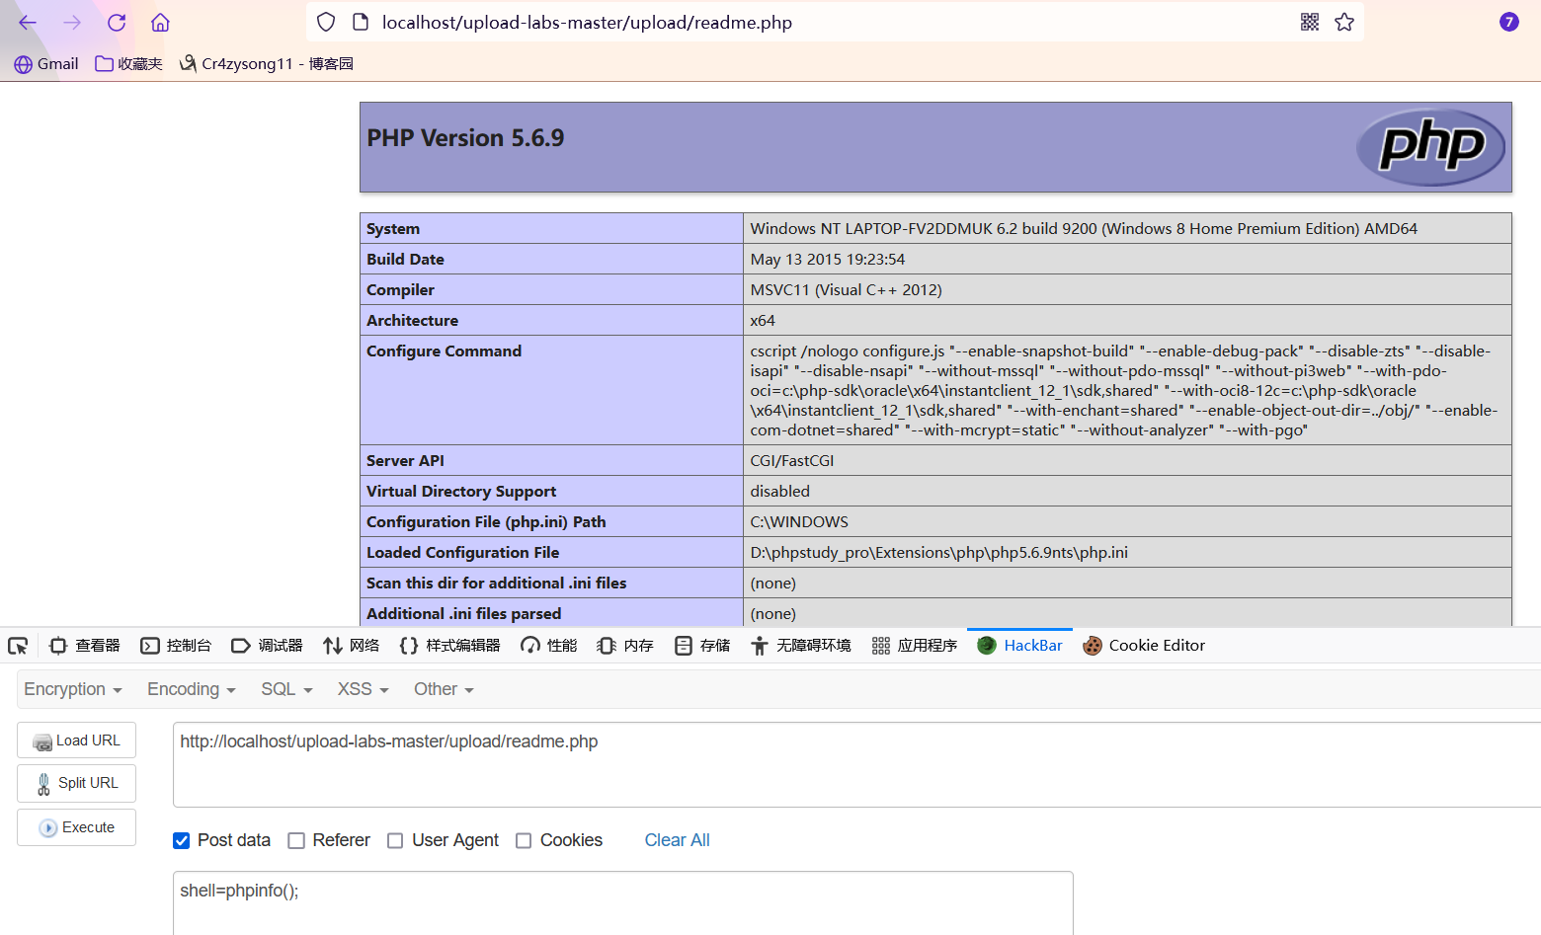
Task: Click the Load URL button
Action: click(x=76, y=740)
